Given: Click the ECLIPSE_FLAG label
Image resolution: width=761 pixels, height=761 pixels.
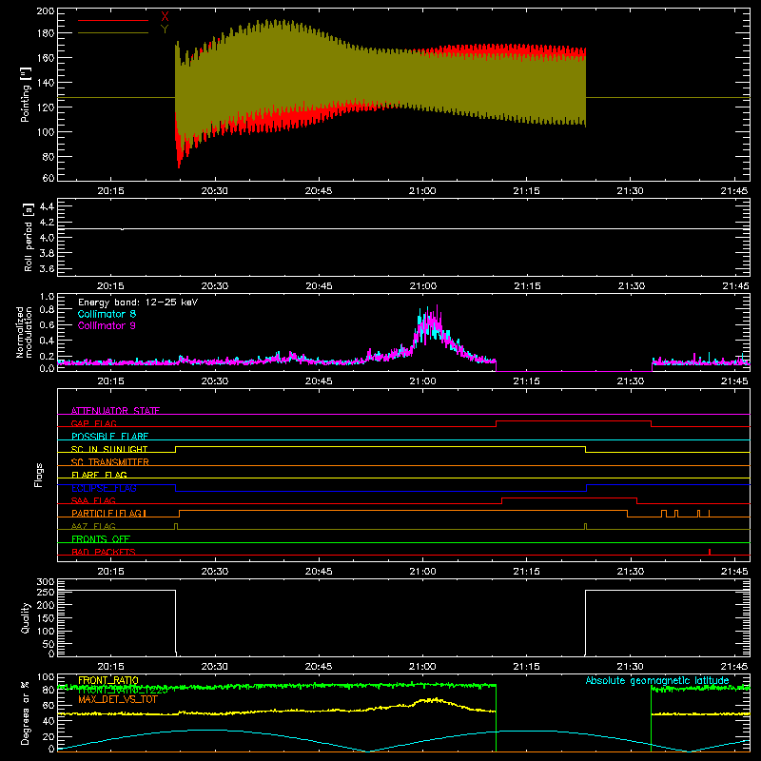Looking at the screenshot, I should click(x=104, y=488).
